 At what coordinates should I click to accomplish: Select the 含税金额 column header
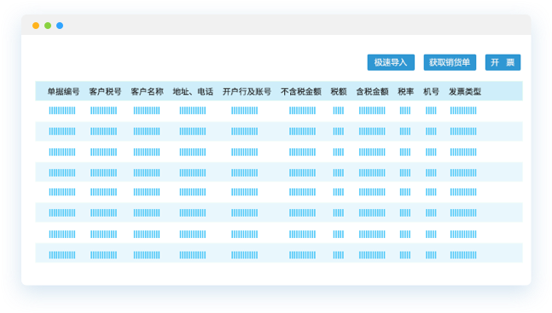[x=372, y=91]
